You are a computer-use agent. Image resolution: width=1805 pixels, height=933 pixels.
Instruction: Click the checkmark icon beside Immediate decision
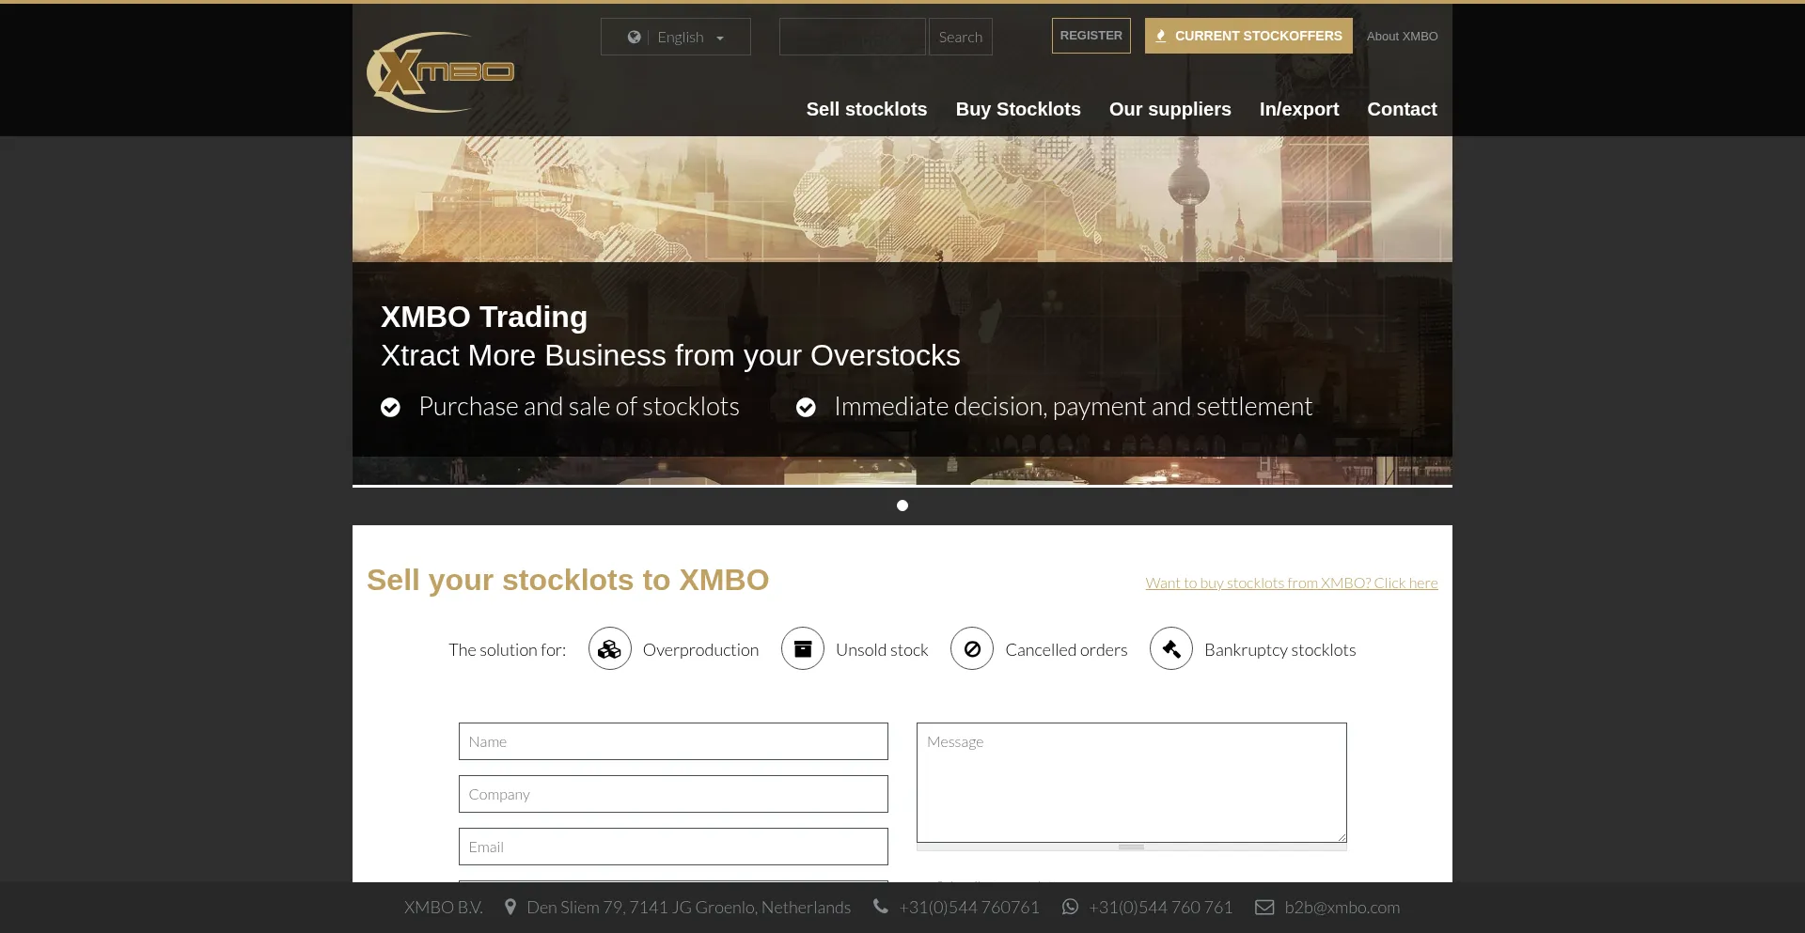[x=806, y=407]
